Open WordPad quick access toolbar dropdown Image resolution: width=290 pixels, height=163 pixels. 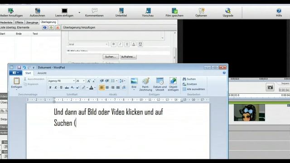coord(34,67)
